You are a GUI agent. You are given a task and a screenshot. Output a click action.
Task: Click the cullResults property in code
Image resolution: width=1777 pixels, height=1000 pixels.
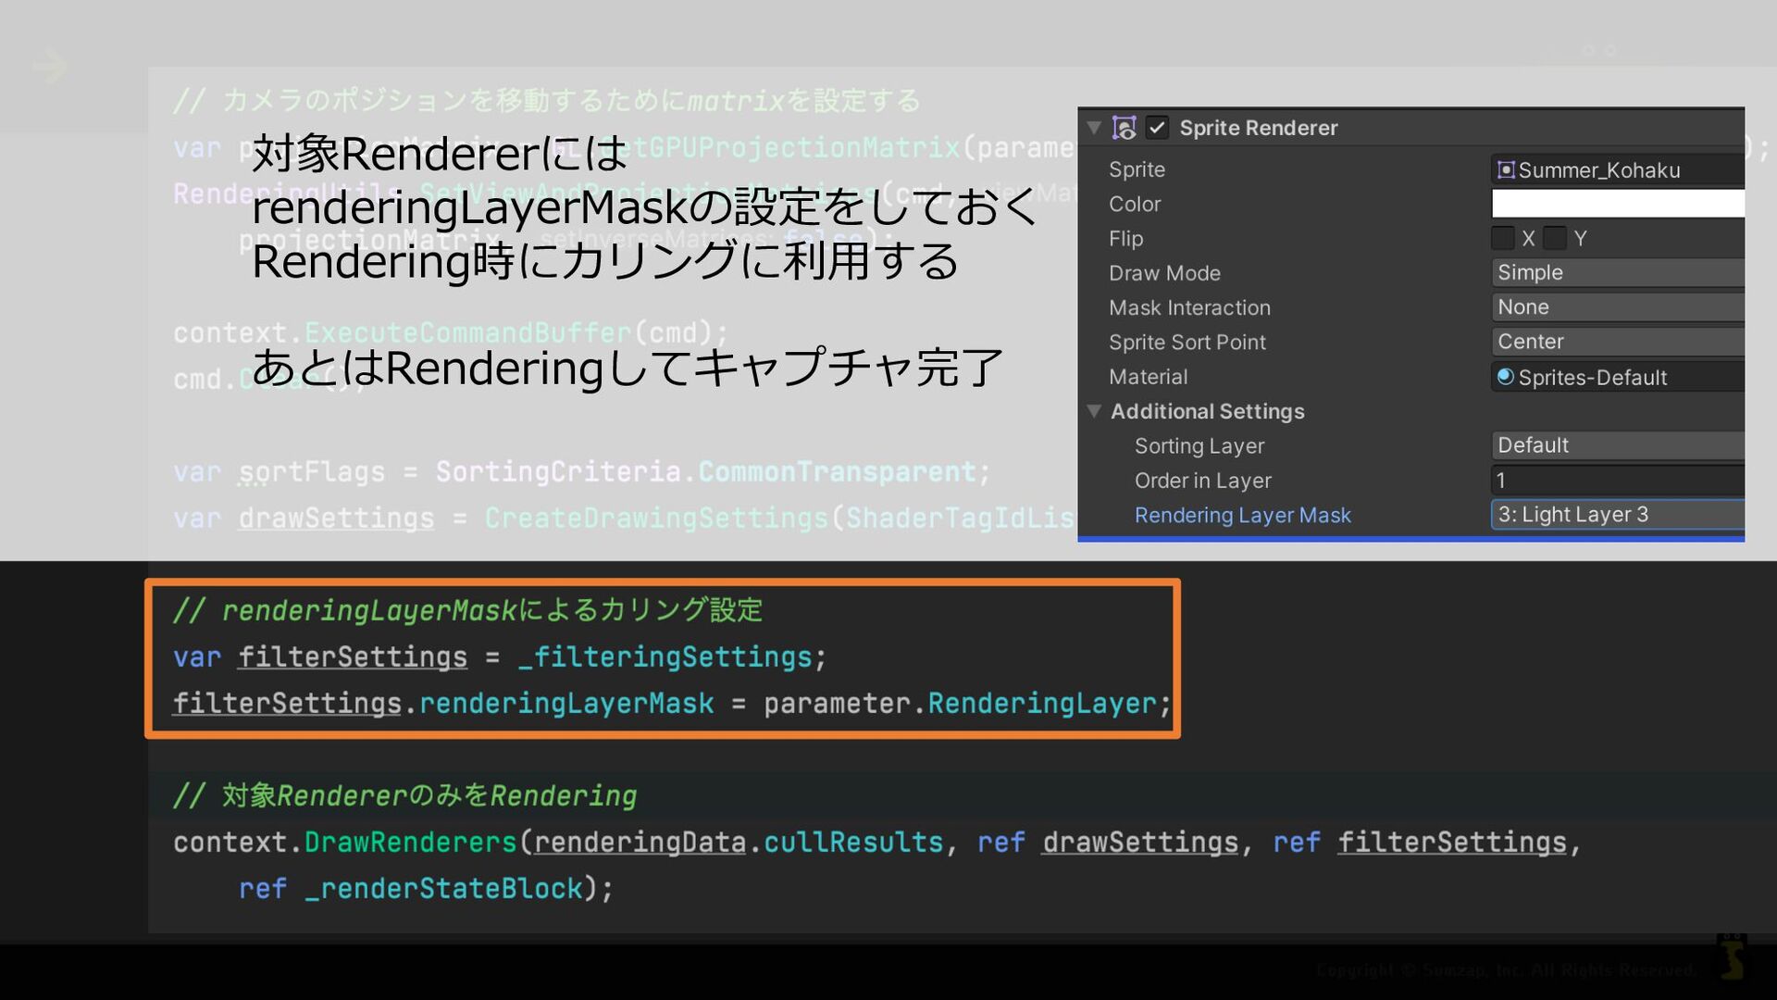[852, 843]
